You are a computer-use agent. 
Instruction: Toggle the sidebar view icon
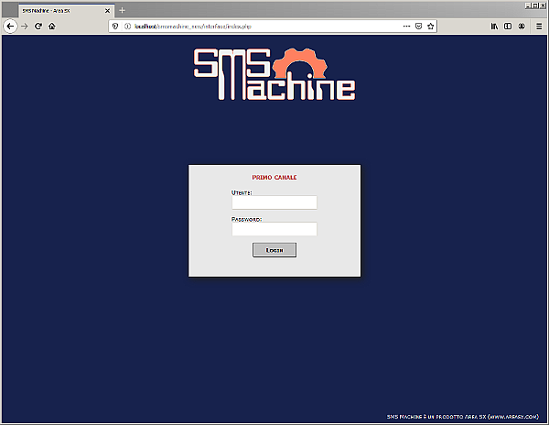508,27
